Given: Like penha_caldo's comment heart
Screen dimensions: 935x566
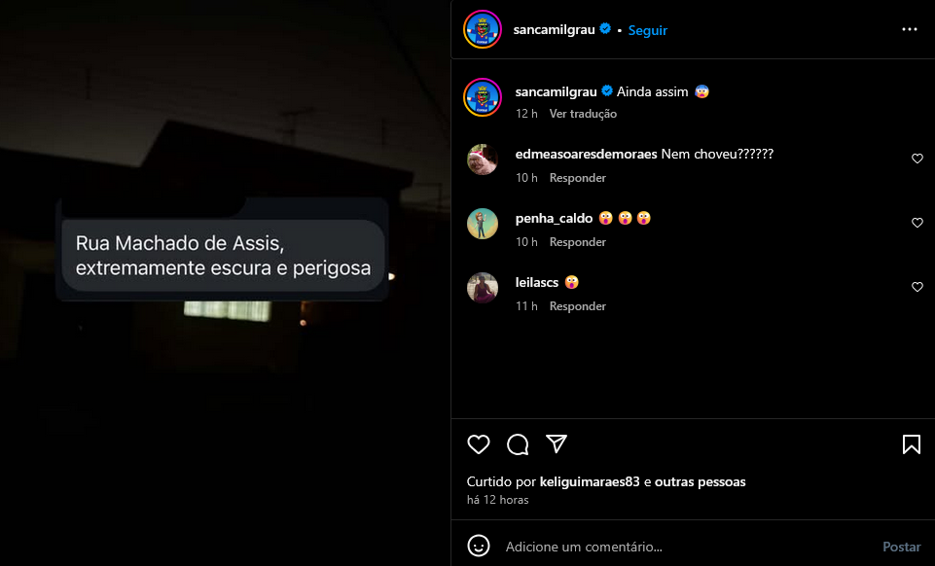Looking at the screenshot, I should (x=917, y=223).
